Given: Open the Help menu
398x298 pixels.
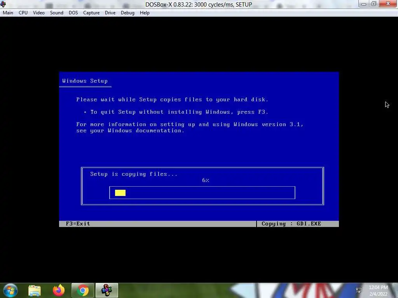Looking at the screenshot, I should [x=145, y=13].
